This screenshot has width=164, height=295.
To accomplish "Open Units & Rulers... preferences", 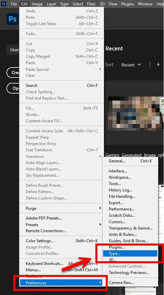I will (x=130, y=235).
